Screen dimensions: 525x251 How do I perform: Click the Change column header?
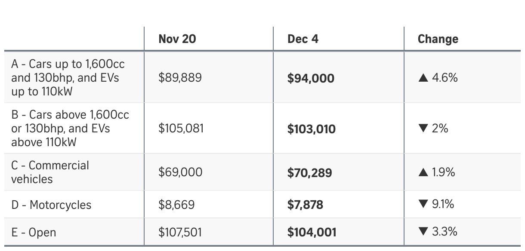(x=438, y=39)
